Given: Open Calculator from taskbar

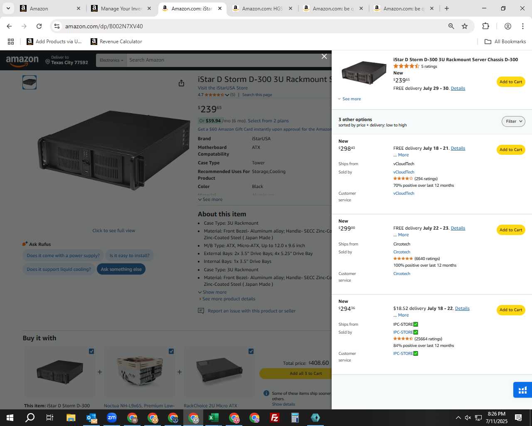Looking at the screenshot, I should 295,418.
